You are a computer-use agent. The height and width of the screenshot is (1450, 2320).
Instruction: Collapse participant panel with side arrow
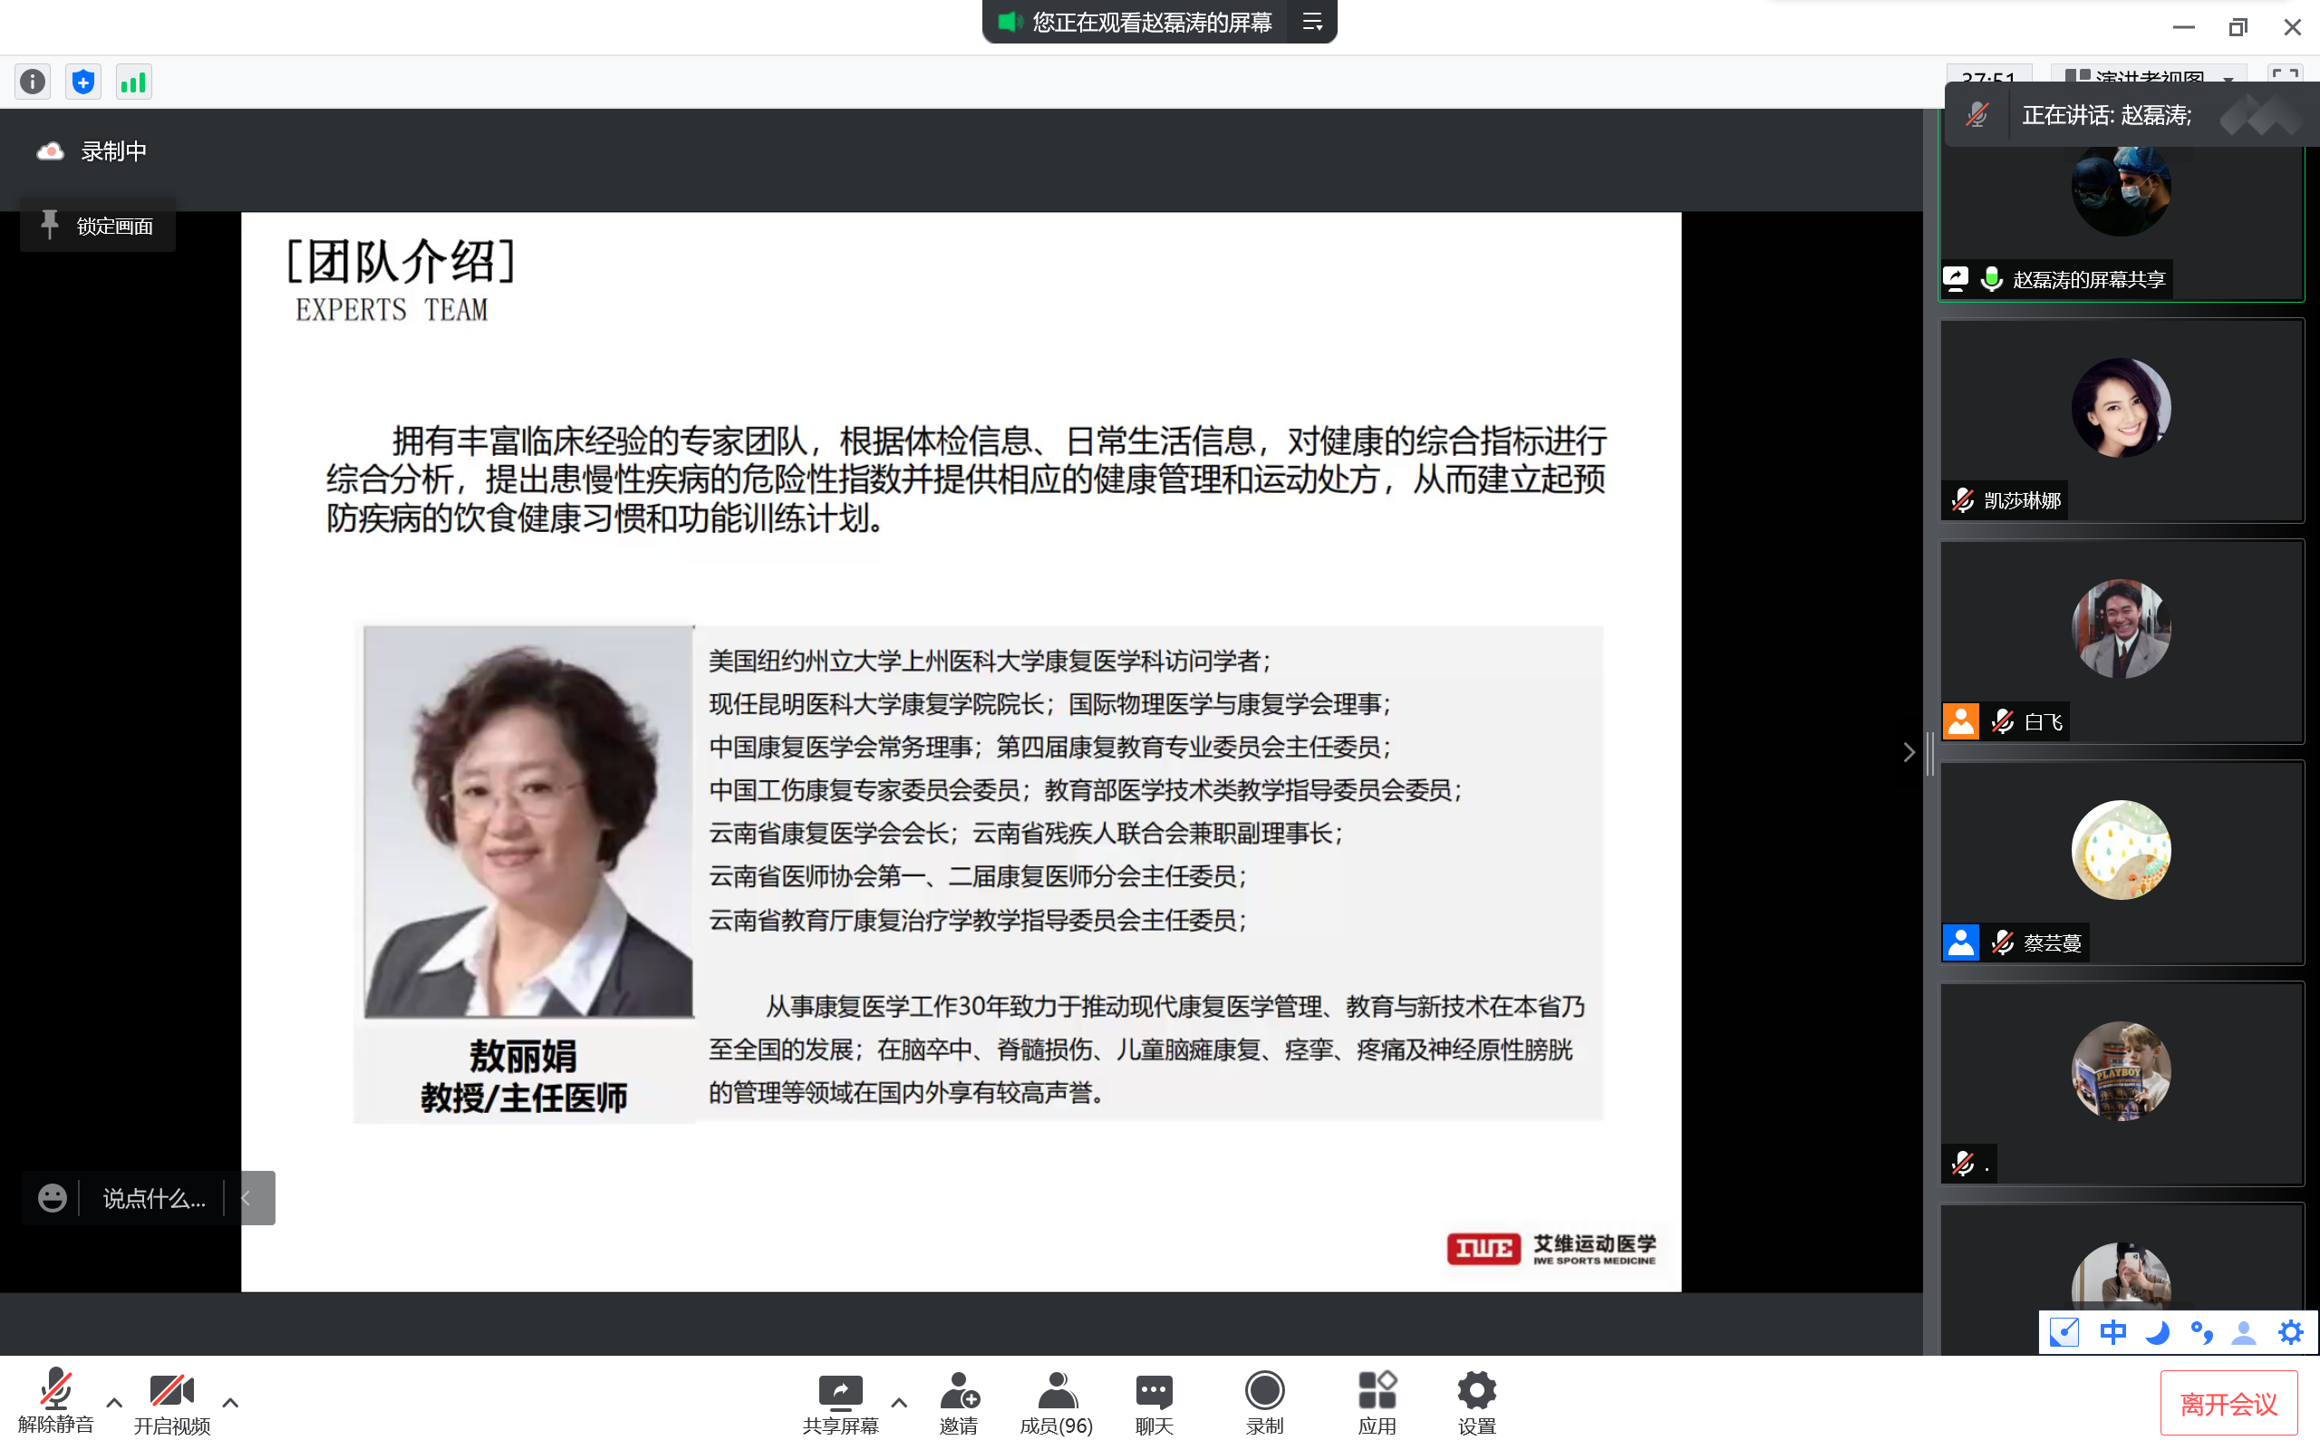pos(1908,752)
